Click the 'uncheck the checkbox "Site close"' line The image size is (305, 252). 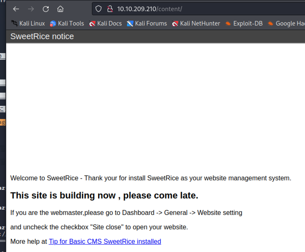(x=99, y=227)
